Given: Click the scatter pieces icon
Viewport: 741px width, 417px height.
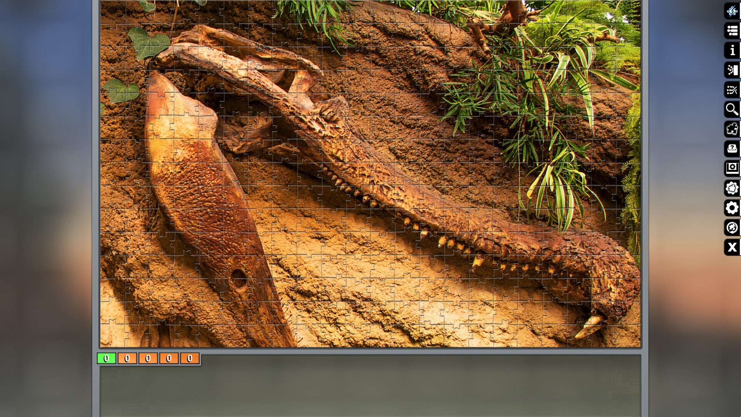Looking at the screenshot, I should 733,90.
